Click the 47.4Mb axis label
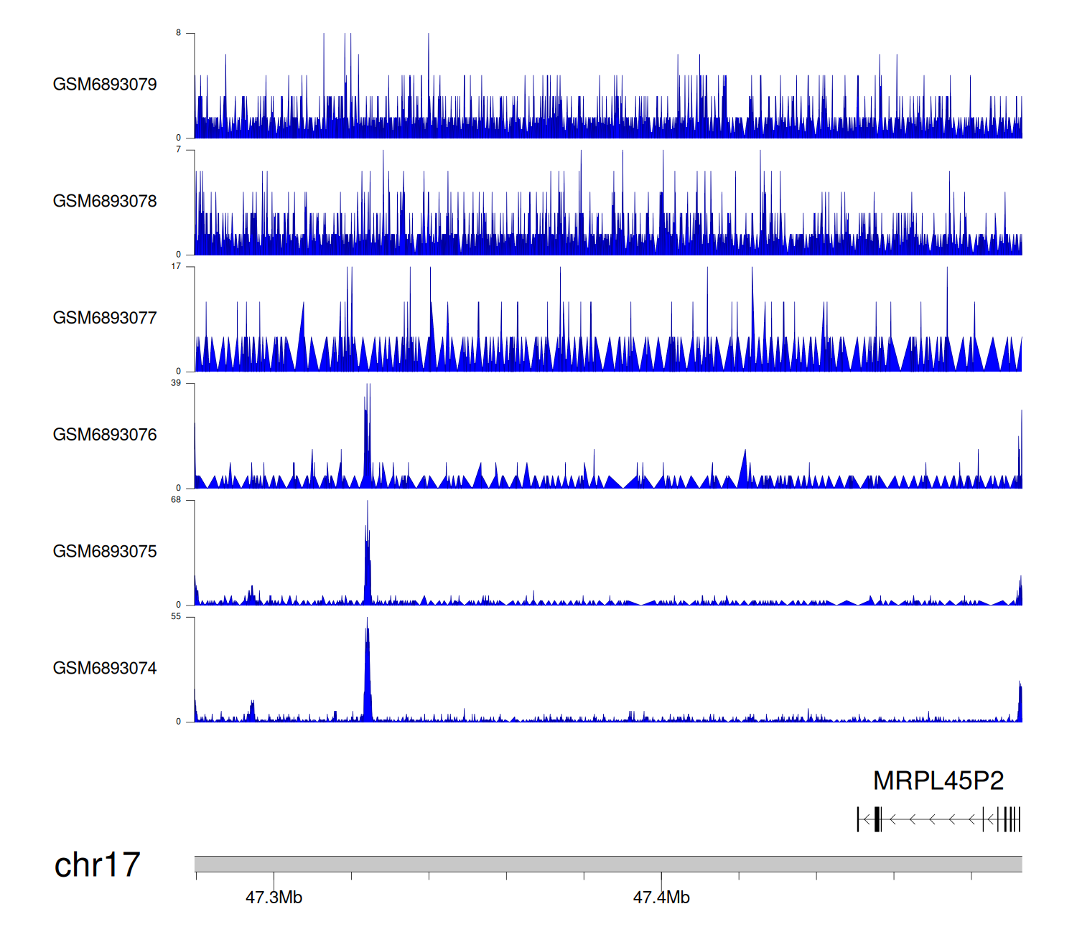This screenshot has height=947, width=1077. (x=661, y=897)
